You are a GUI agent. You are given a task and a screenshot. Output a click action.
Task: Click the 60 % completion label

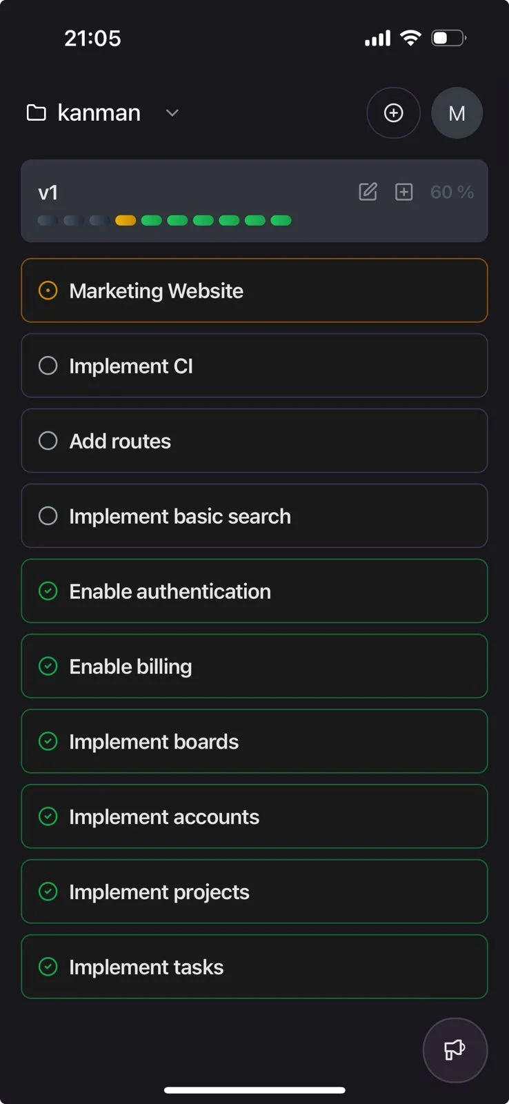[452, 193]
